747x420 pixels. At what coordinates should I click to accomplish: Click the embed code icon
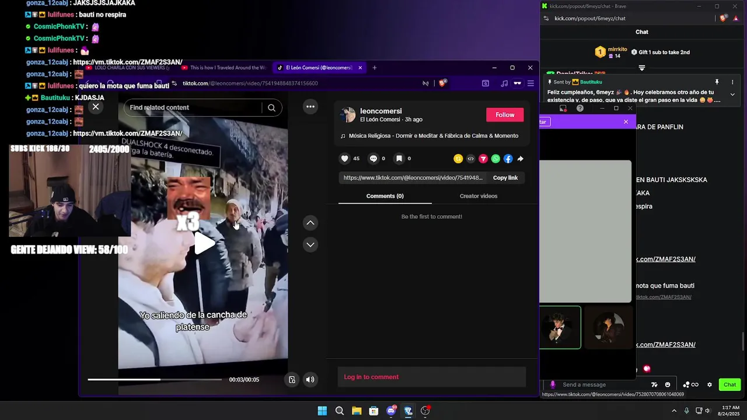(471, 159)
